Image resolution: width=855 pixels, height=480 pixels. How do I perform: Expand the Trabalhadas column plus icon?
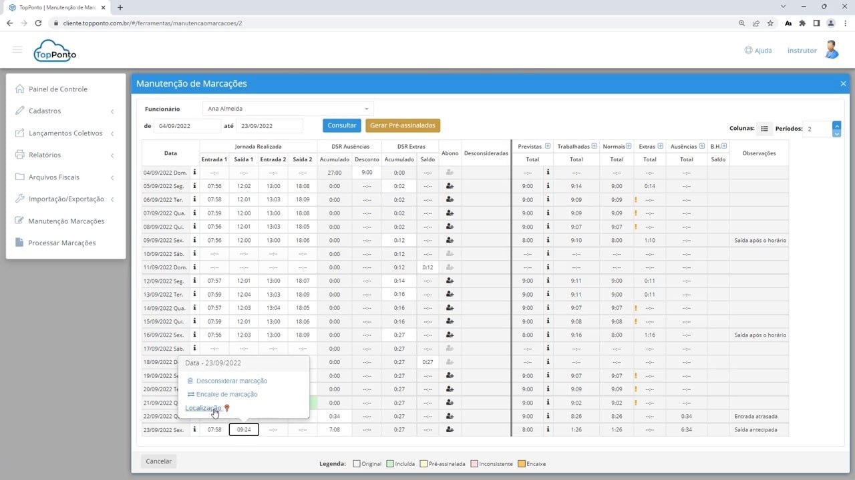point(594,147)
